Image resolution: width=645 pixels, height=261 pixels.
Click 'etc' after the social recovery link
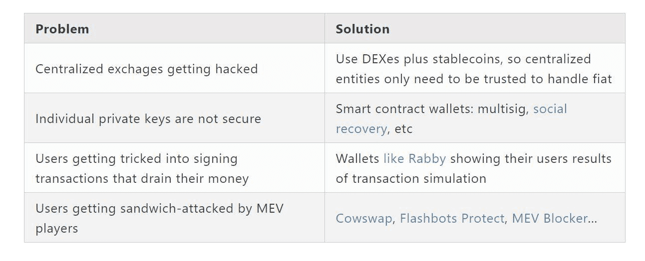403,129
